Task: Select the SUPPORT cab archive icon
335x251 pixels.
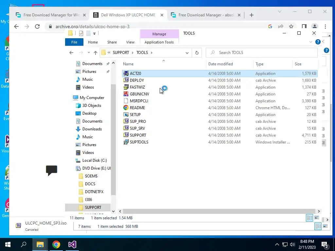Action: click(x=126, y=135)
